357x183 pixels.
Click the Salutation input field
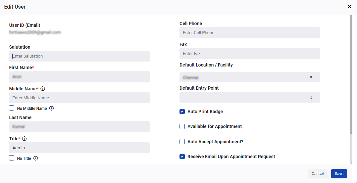(79, 56)
